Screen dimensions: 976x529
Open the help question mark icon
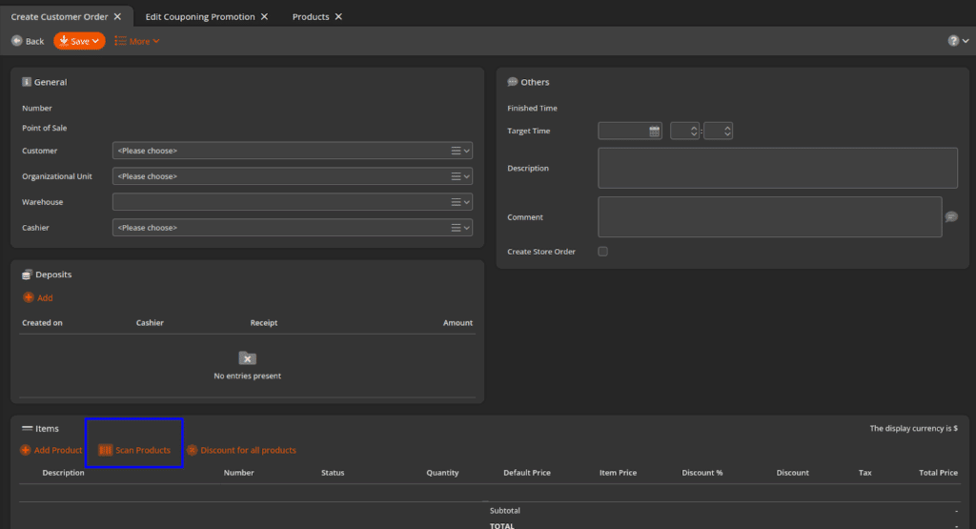pos(953,41)
